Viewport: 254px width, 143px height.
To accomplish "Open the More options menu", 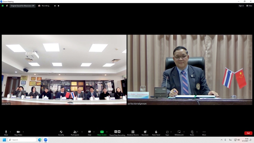I will coord(204,132).
